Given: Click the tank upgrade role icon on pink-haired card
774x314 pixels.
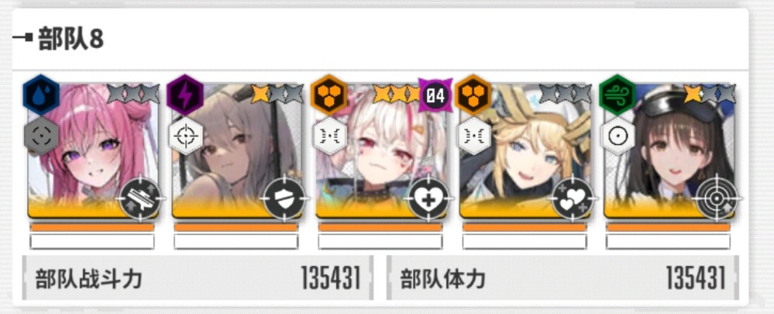Looking at the screenshot, I should click(140, 198).
